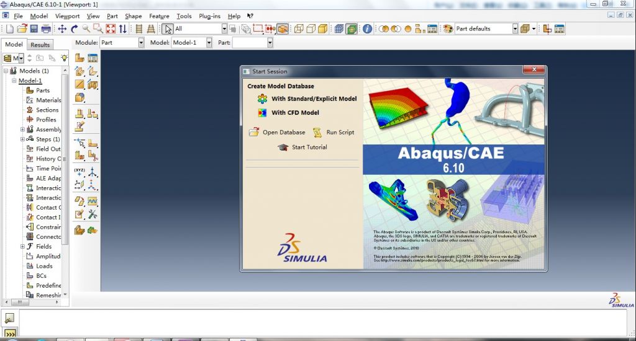Click the Create Datum Plane tool
The height and width of the screenshot is (341, 636).
click(x=79, y=185)
